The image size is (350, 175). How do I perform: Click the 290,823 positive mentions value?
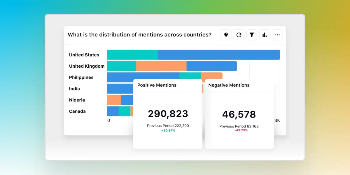tap(168, 114)
